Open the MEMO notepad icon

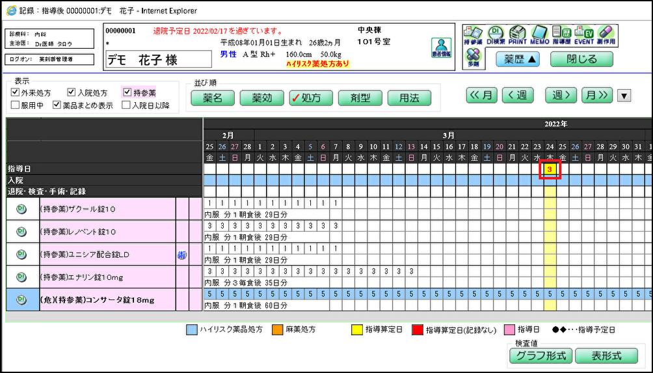539,35
